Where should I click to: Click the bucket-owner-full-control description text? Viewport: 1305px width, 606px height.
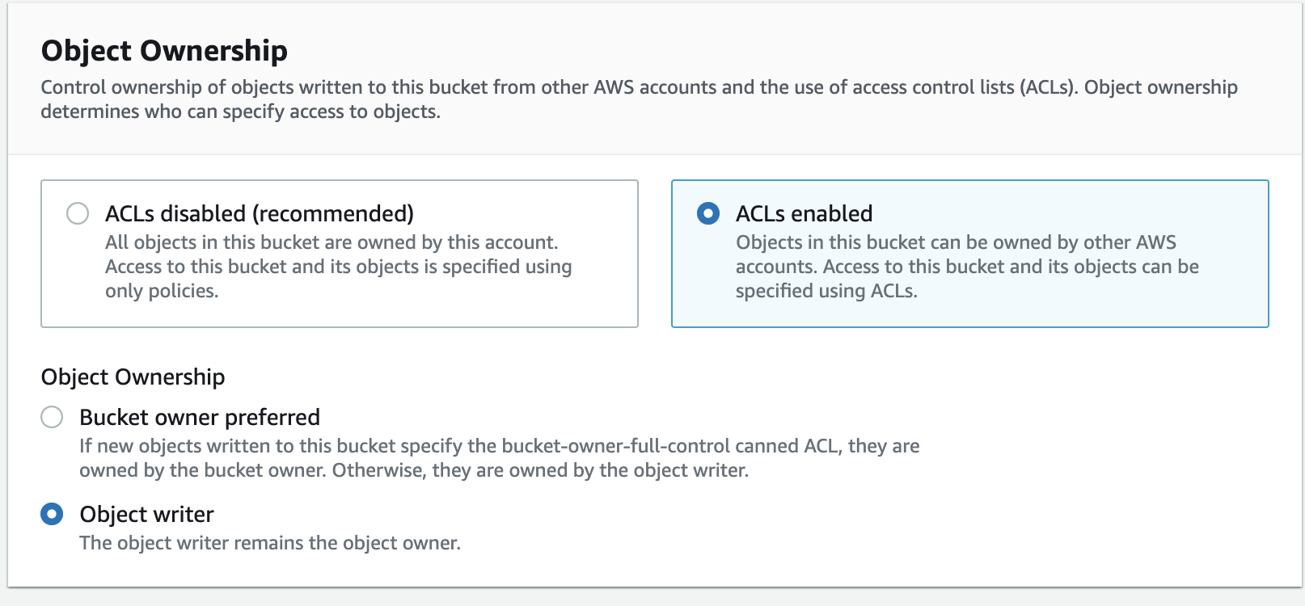pyautogui.click(x=499, y=457)
